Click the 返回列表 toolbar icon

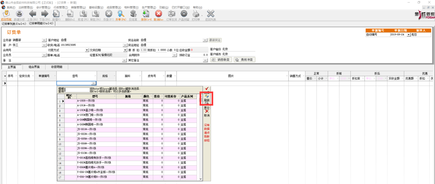[x=211, y=14]
